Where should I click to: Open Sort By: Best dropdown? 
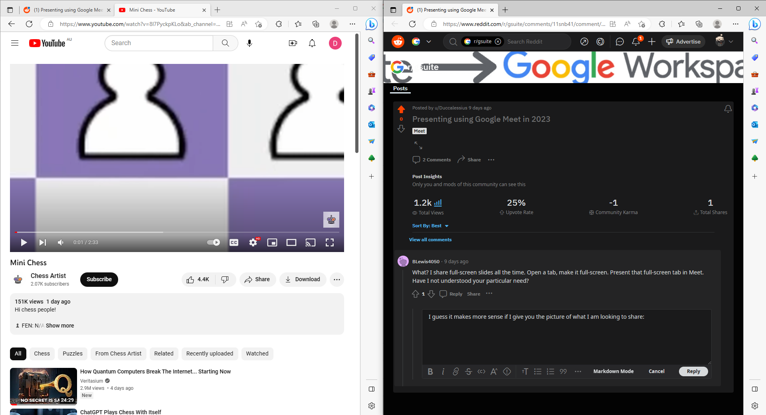tap(430, 226)
